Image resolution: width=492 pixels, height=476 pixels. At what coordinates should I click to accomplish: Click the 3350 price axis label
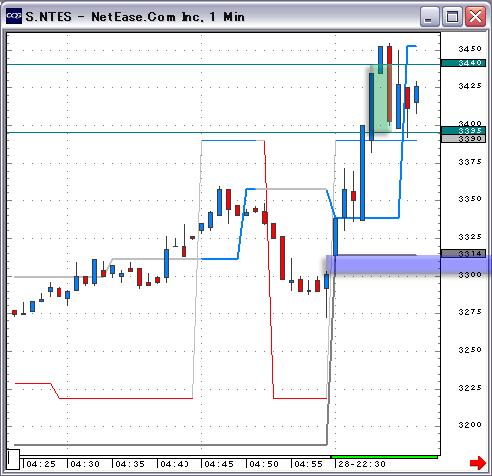[470, 199]
